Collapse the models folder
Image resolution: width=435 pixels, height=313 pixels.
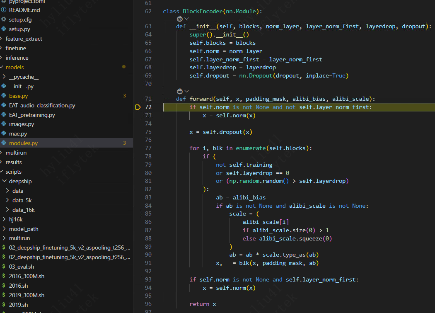pyautogui.click(x=15, y=67)
